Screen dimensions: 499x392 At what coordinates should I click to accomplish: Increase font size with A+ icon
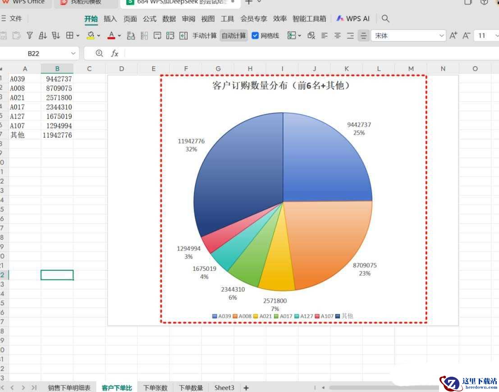(x=453, y=35)
